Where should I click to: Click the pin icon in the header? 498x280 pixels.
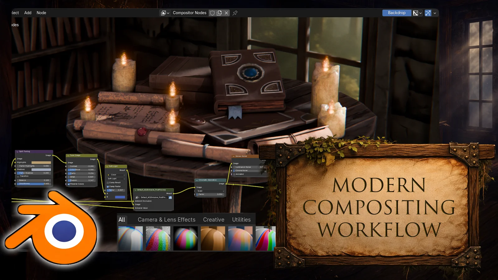click(235, 13)
